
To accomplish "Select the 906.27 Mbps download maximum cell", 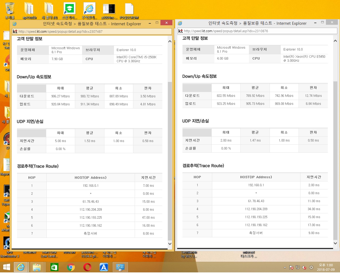I will 61,96.
